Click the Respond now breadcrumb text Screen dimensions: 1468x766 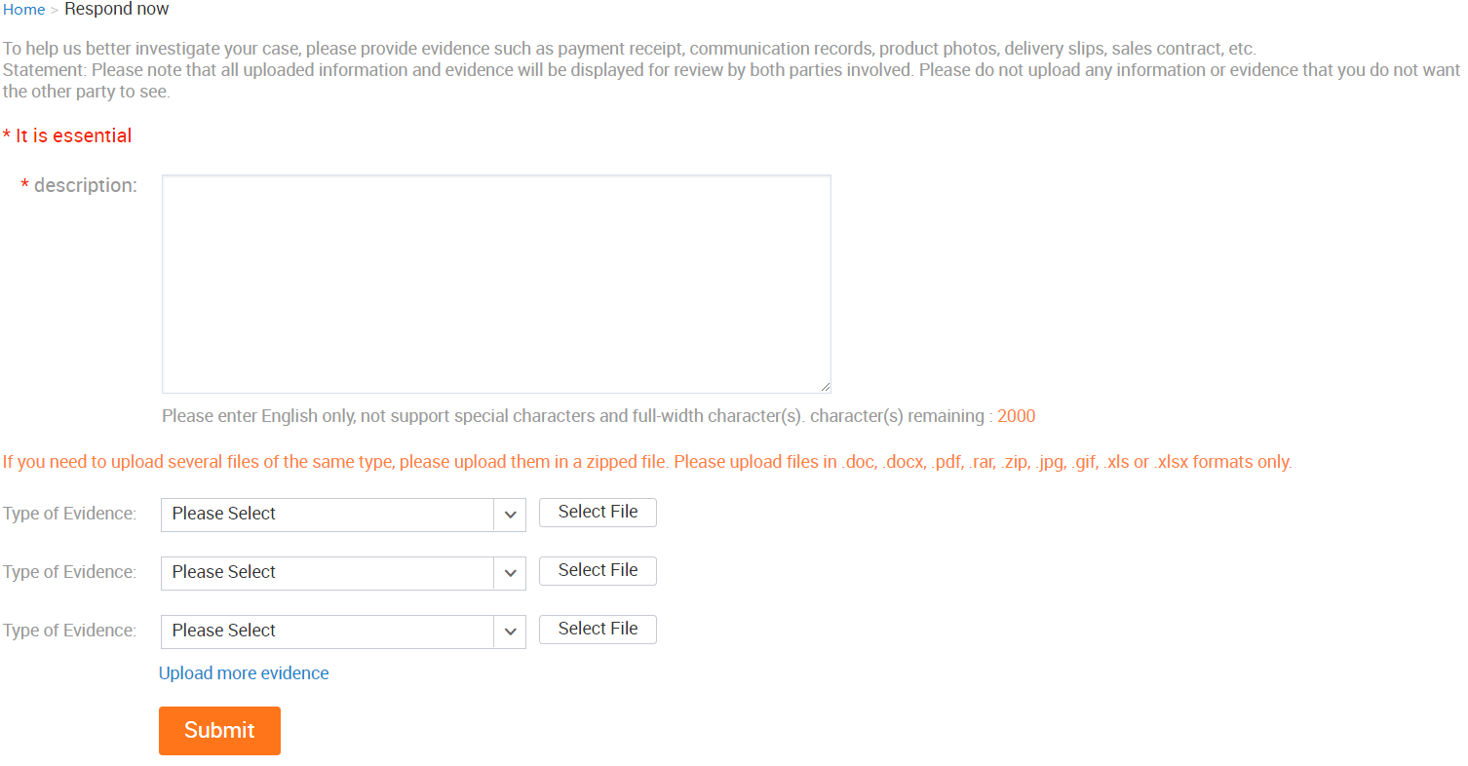click(116, 10)
